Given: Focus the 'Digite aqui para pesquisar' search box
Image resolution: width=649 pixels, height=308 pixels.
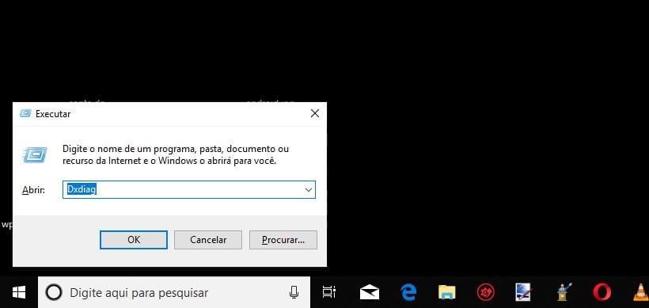Looking at the screenshot, I should point(174,293).
